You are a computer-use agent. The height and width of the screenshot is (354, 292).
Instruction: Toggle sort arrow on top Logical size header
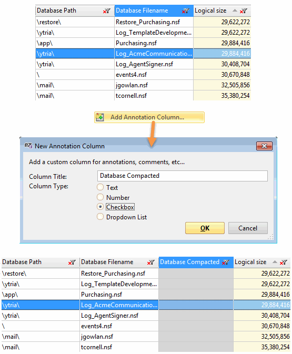(x=235, y=11)
